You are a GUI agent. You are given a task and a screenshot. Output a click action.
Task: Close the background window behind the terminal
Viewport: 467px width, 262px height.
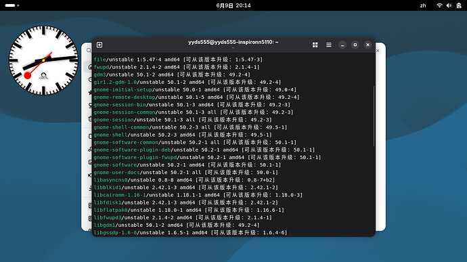coord(378,51)
